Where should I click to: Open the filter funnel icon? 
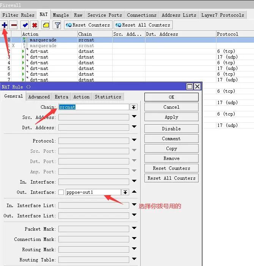pyautogui.click(x=57, y=25)
